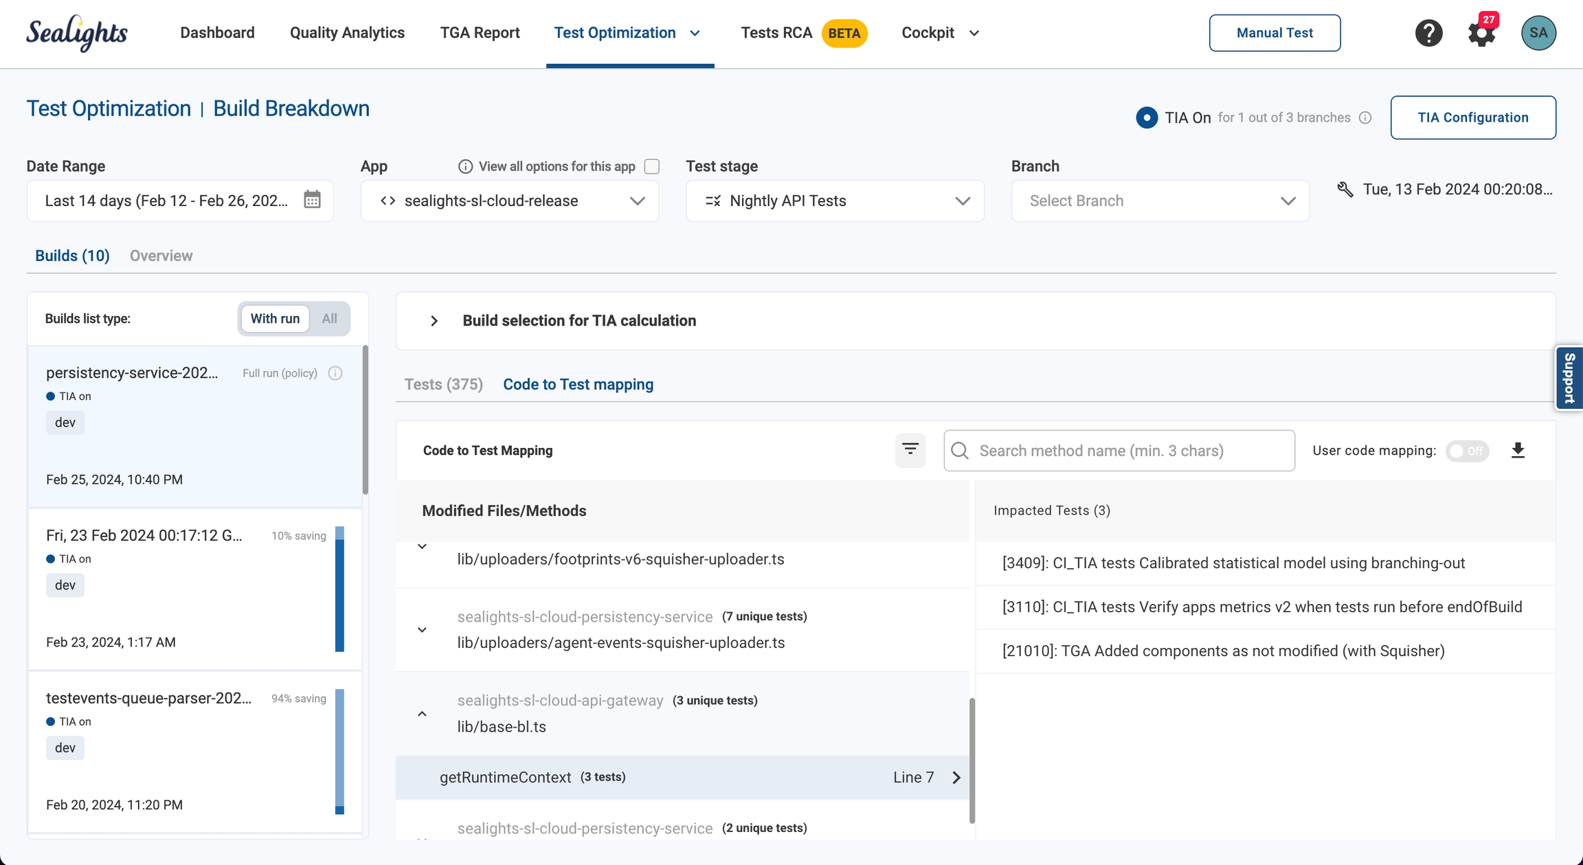Check View all options for this app
This screenshot has height=865, width=1583.
pyautogui.click(x=652, y=166)
